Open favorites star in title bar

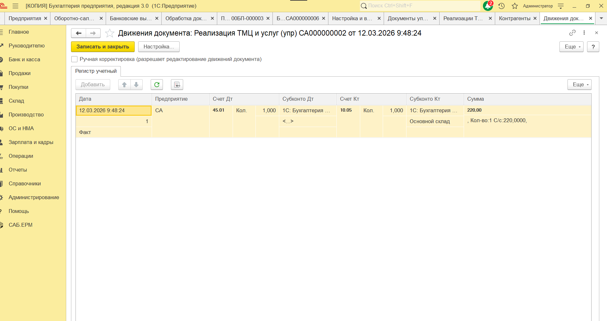[515, 6]
